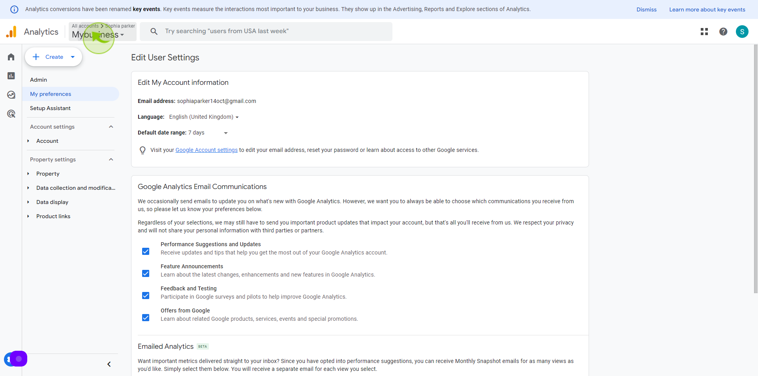Image resolution: width=758 pixels, height=376 pixels.
Task: Open the Create dropdown arrow
Action: 73,57
